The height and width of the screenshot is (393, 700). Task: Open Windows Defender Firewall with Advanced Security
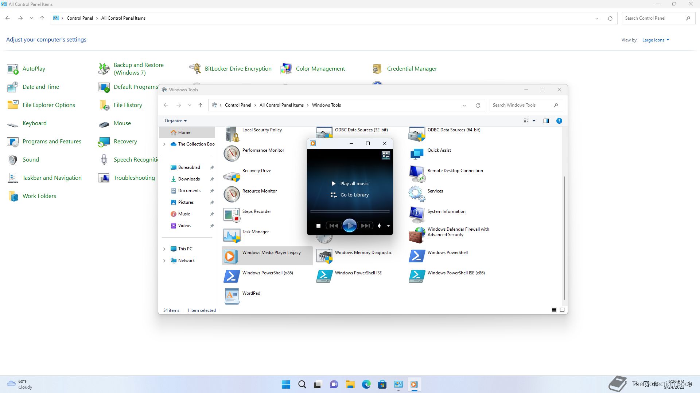[449, 235]
